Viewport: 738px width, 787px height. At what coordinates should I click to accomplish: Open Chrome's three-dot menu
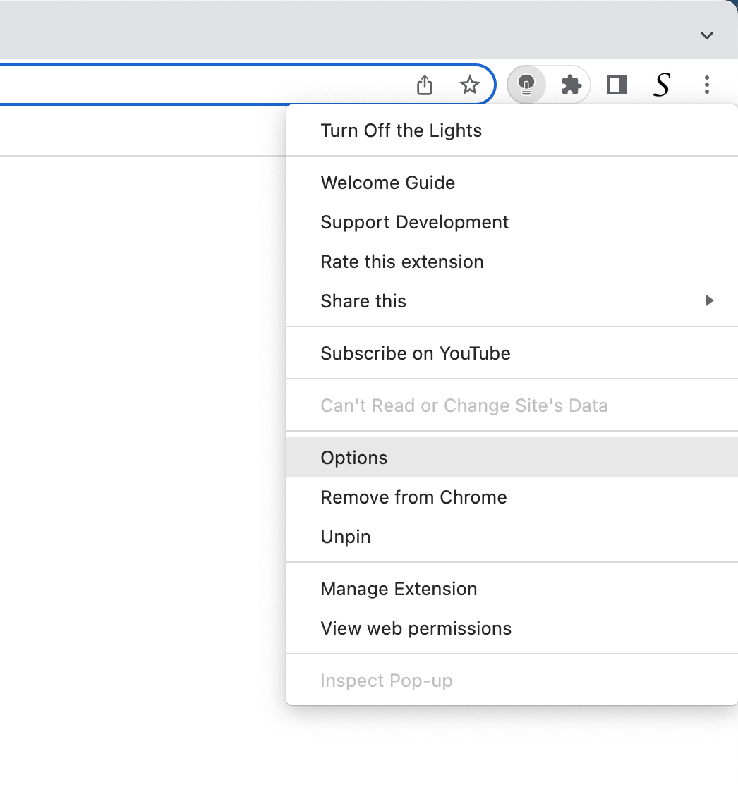coord(706,85)
